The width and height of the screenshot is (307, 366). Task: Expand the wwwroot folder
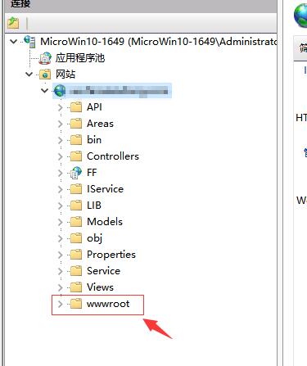coord(61,304)
